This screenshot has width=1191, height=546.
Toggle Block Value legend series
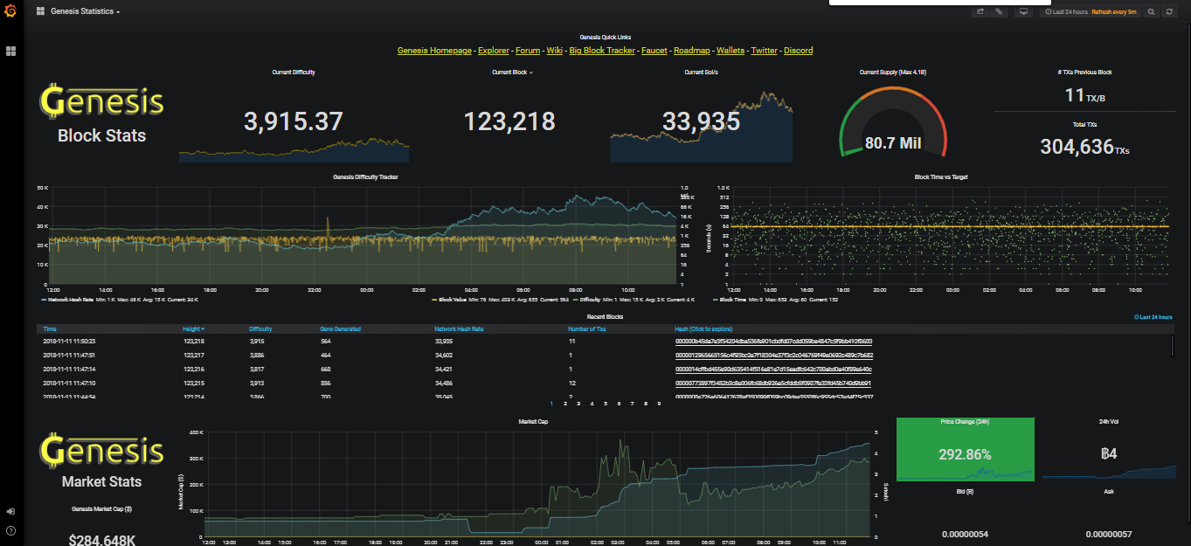452,299
